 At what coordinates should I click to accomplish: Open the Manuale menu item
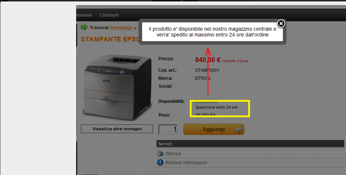(x=84, y=15)
